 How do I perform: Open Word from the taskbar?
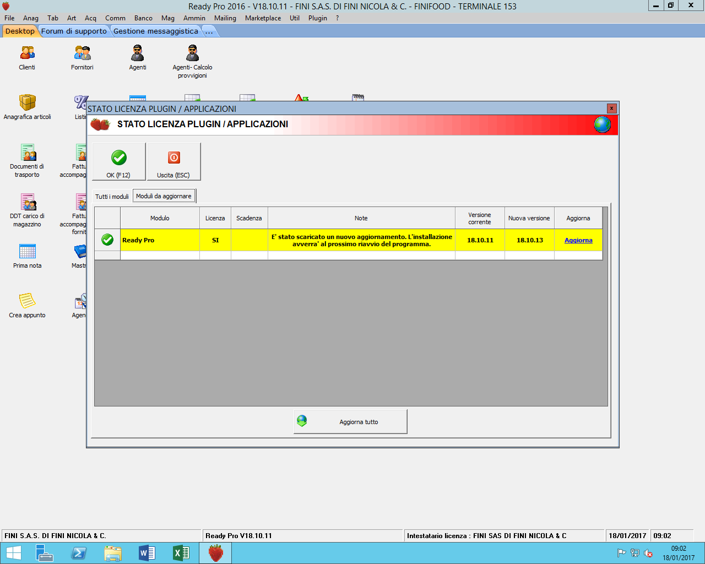point(147,553)
